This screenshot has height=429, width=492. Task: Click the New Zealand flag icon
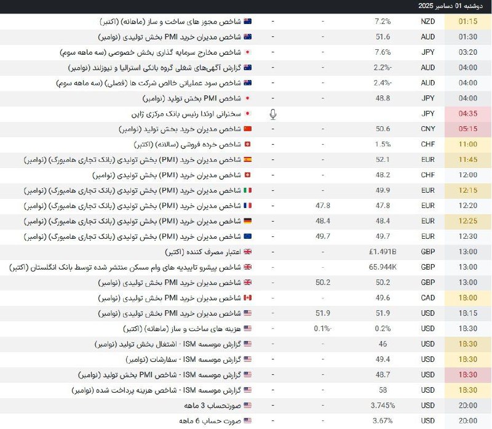click(x=247, y=22)
